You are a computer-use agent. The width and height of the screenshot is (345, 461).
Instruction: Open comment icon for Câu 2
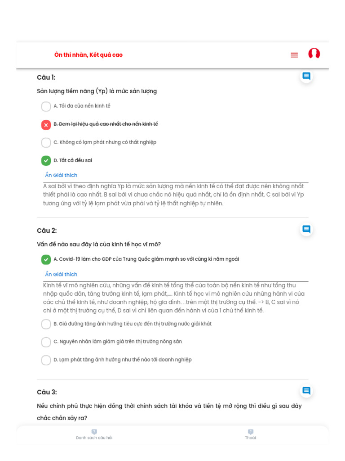[306, 229]
